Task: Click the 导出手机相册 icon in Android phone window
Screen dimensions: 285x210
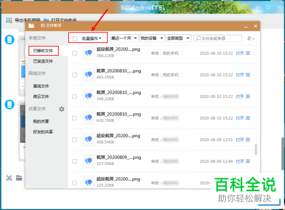Action: pos(9,20)
